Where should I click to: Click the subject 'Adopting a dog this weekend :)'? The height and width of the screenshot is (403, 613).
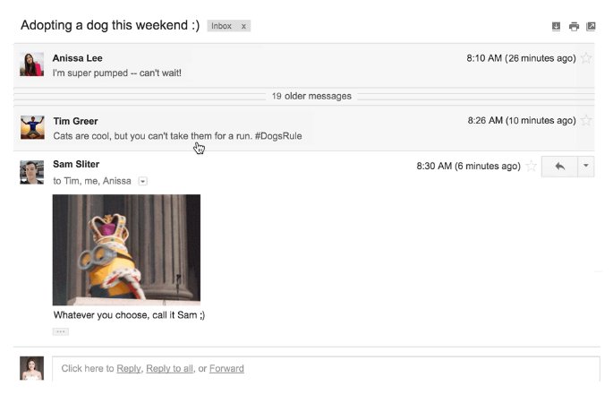(x=110, y=25)
